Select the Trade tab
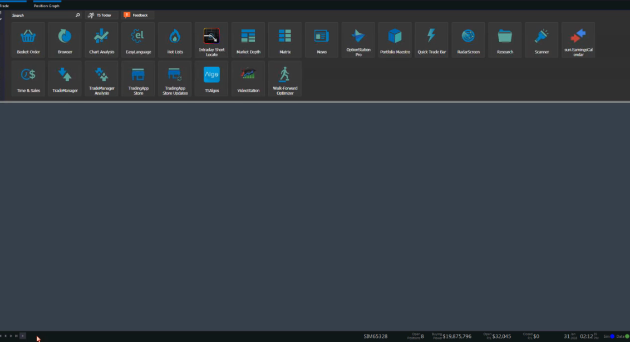Viewport: 630px width, 344px height. pyautogui.click(x=5, y=6)
